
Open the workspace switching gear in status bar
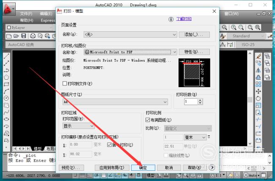[x=246, y=175]
